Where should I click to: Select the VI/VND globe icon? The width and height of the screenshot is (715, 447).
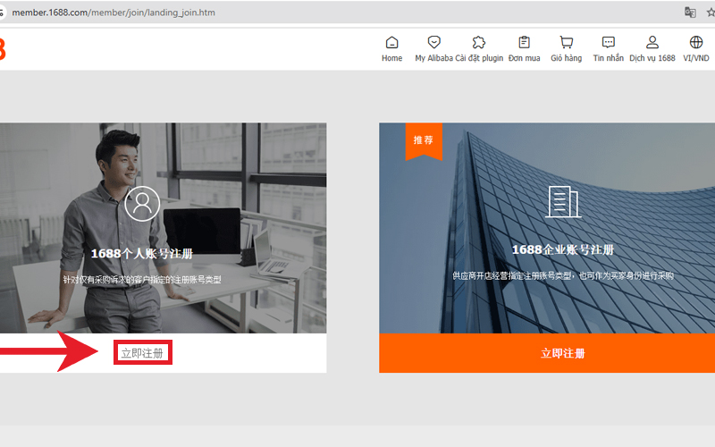pyautogui.click(x=696, y=42)
